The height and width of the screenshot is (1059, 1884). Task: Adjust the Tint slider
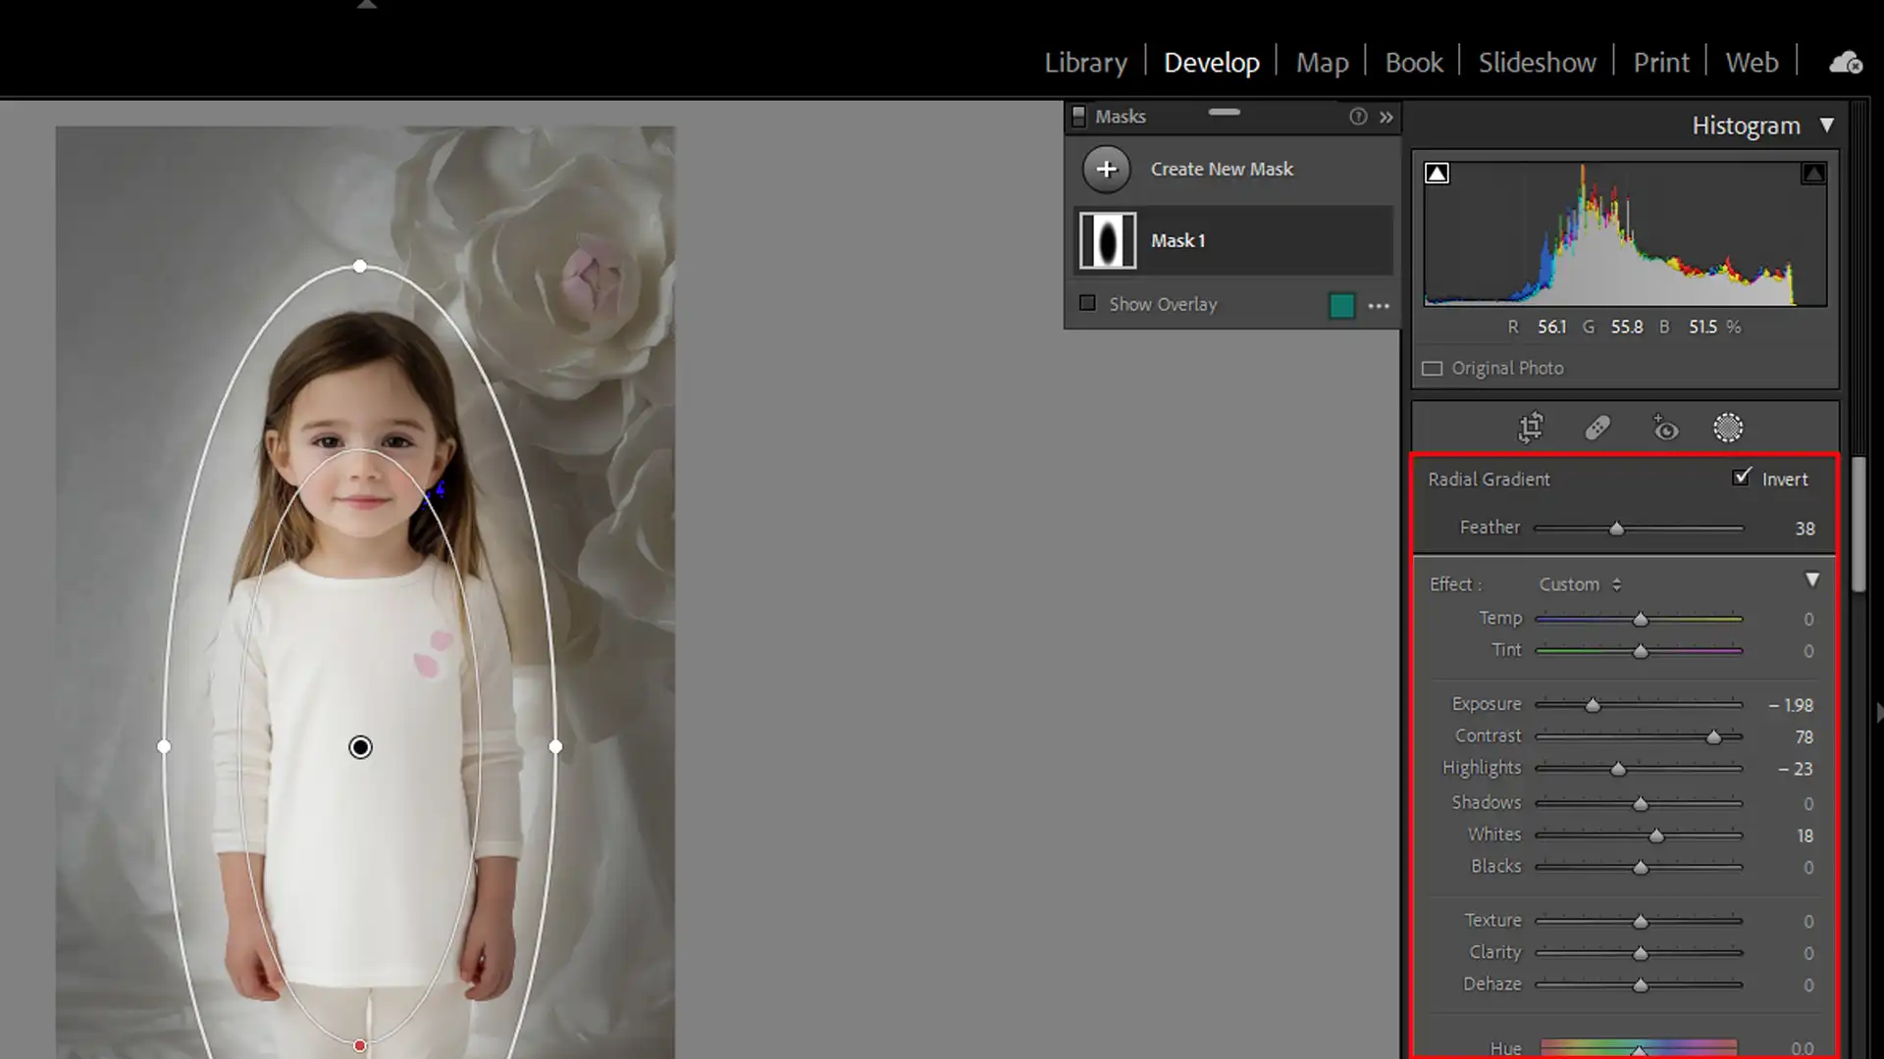1639,651
